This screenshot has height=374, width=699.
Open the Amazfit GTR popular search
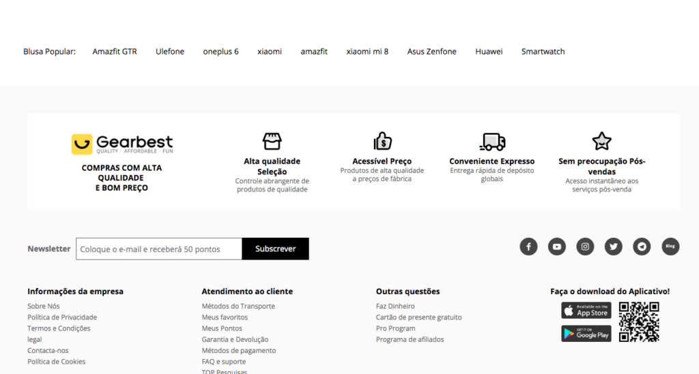pyautogui.click(x=115, y=52)
